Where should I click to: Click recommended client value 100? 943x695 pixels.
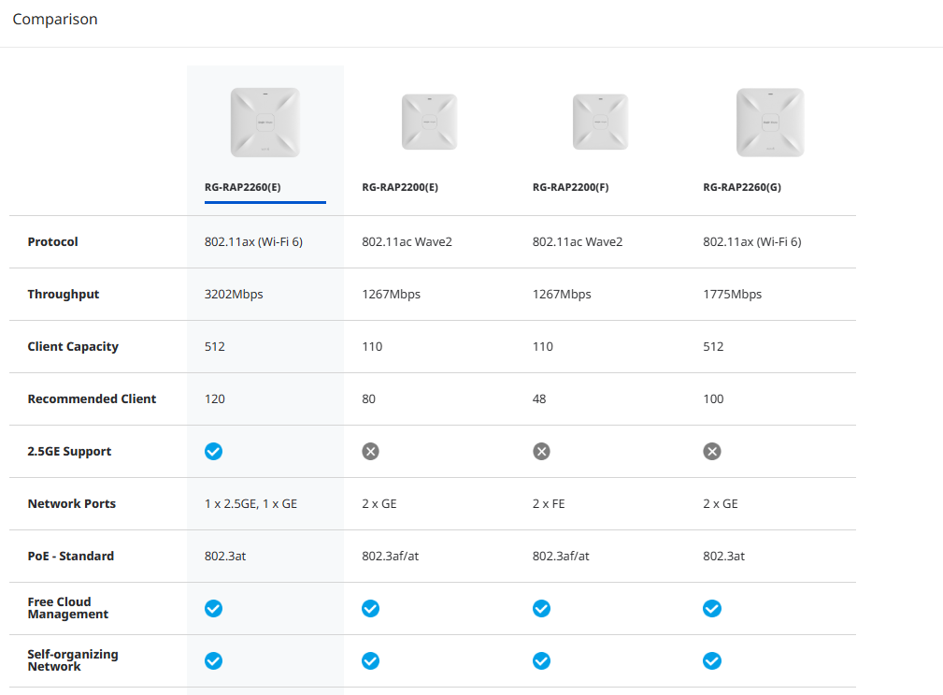coord(713,399)
